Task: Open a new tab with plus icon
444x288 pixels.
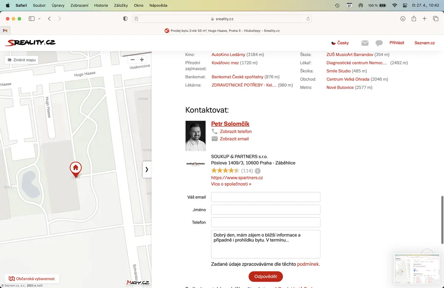Action: [x=425, y=18]
